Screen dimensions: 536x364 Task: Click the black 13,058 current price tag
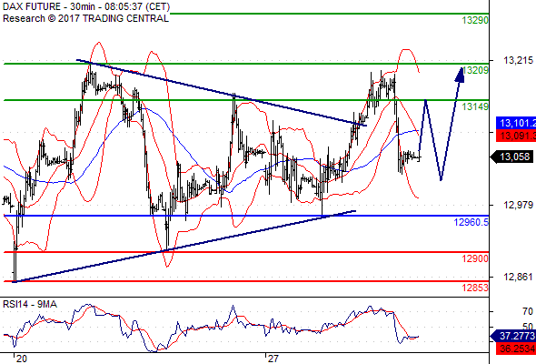(x=511, y=157)
